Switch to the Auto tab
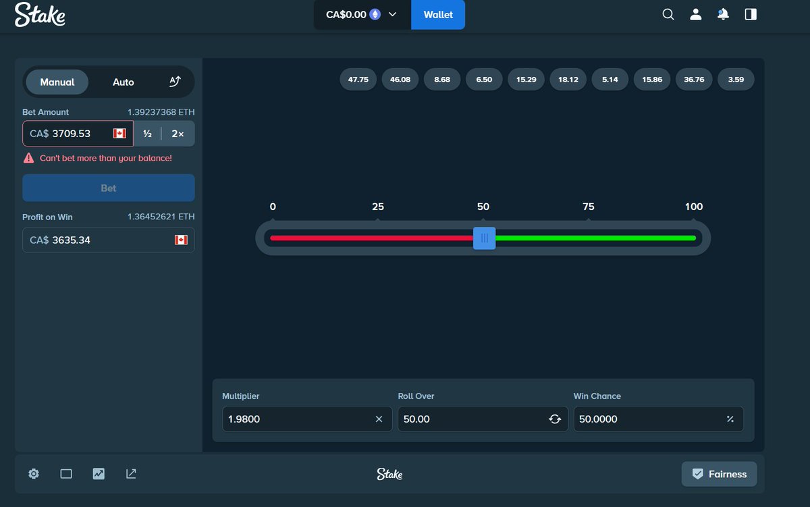Image resolution: width=810 pixels, height=507 pixels. [x=124, y=82]
